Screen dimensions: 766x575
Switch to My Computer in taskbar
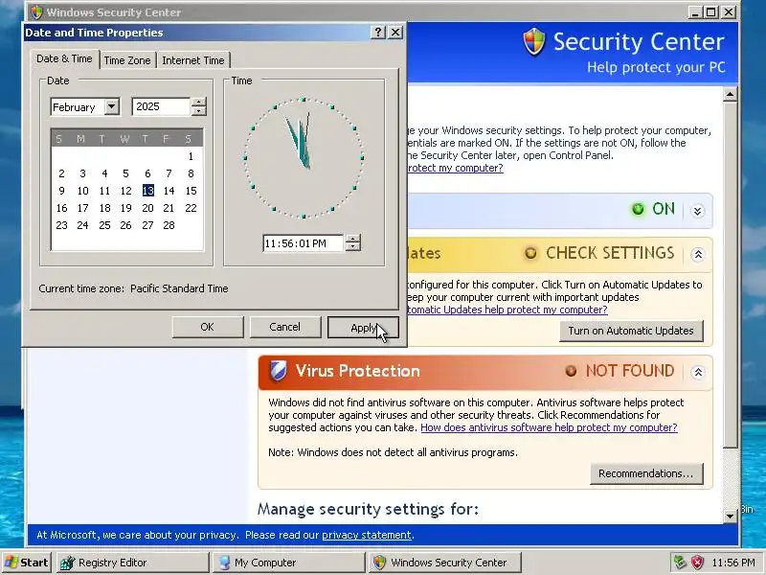coord(288,563)
